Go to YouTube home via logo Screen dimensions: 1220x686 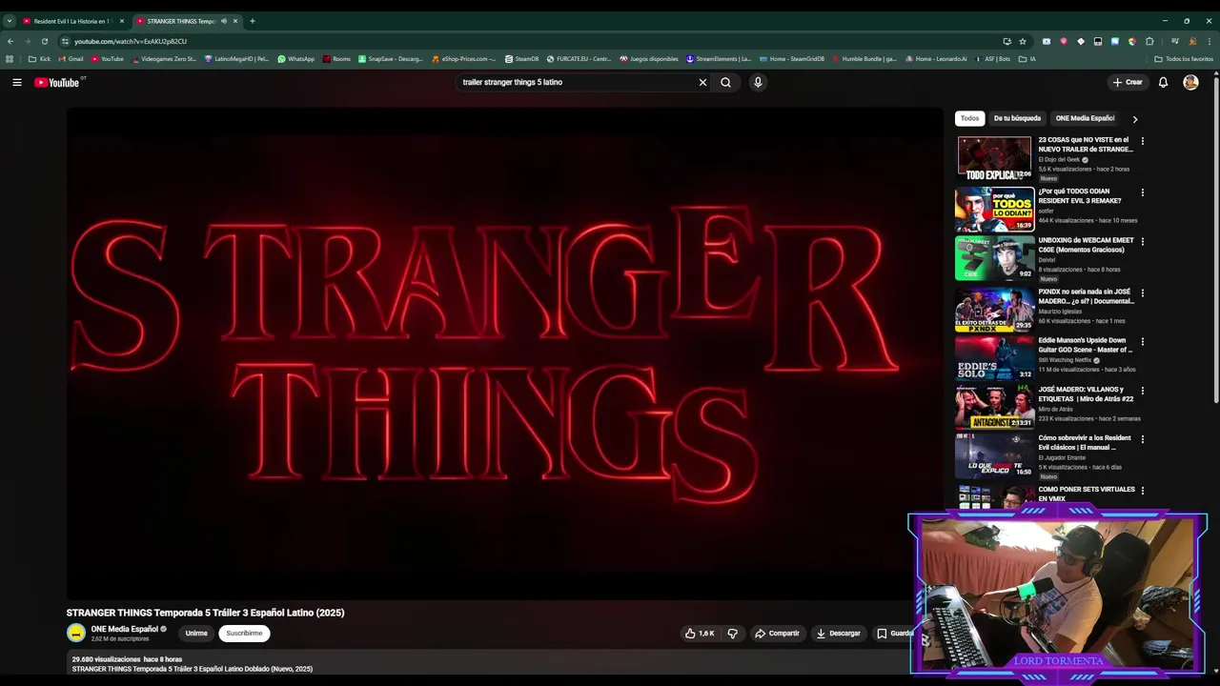(57, 82)
